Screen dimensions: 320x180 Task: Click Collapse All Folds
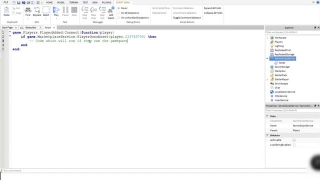(213, 13)
